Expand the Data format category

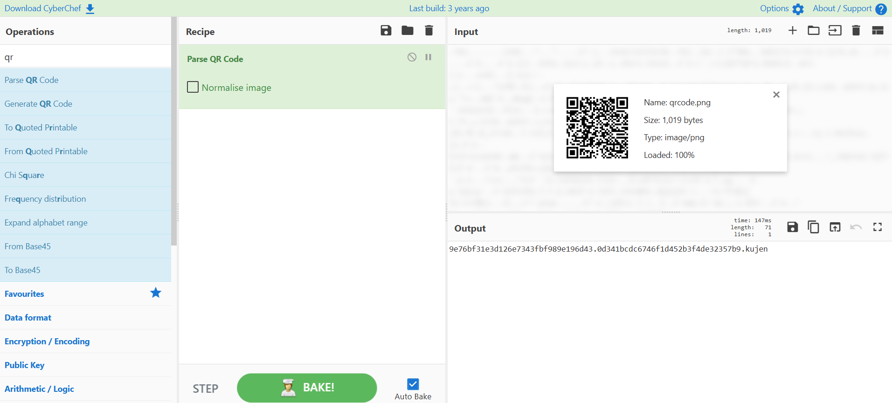pos(85,318)
